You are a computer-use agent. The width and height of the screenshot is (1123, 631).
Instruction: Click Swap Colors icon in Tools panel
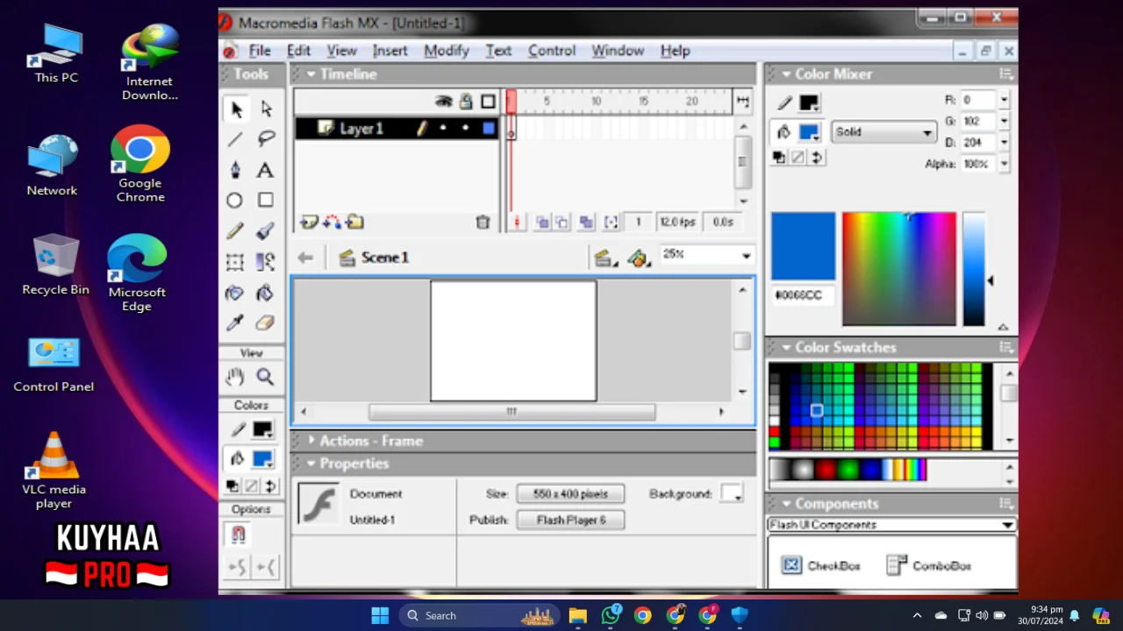[x=270, y=486]
